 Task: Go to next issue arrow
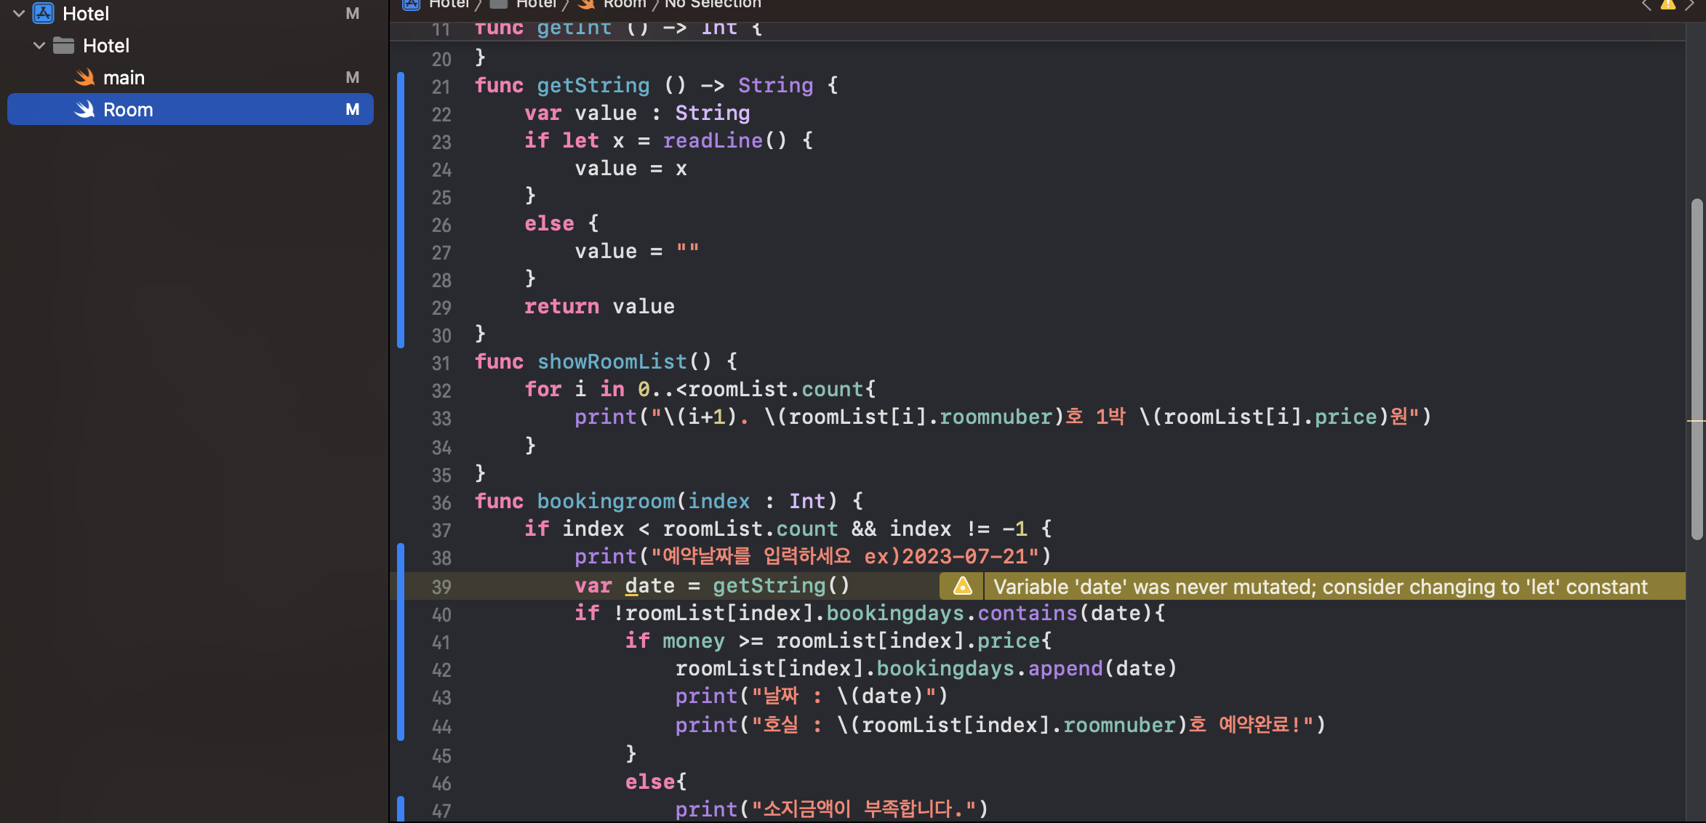pyautogui.click(x=1690, y=5)
